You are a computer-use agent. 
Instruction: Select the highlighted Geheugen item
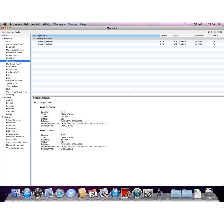click(x=15, y=61)
